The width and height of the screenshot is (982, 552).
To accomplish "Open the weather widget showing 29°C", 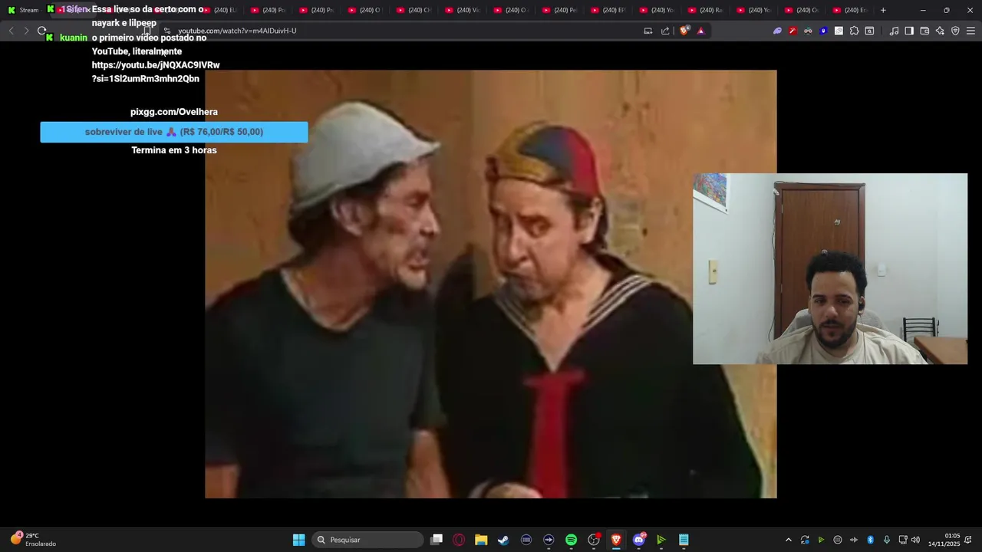I will coord(35,540).
